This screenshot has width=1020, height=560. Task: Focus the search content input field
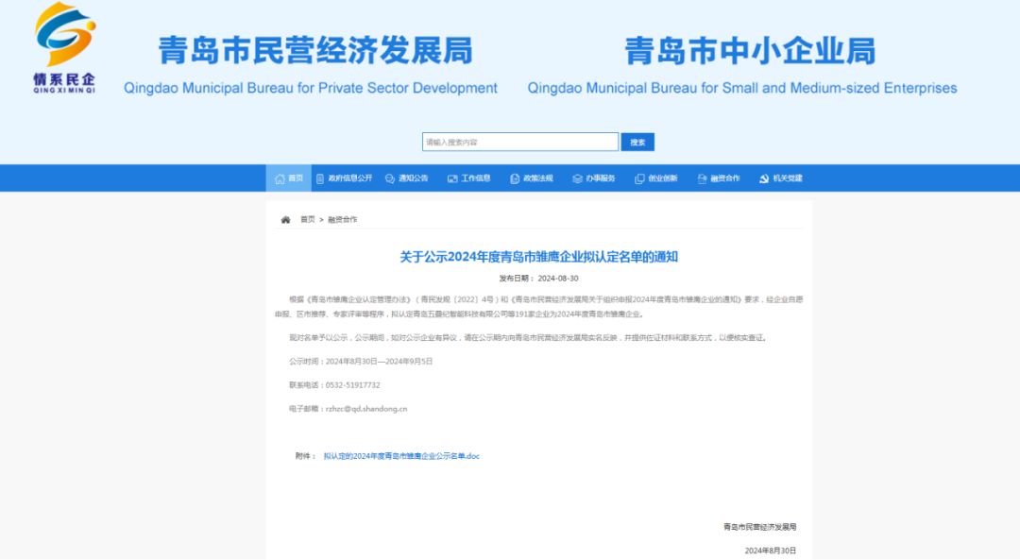(x=519, y=142)
